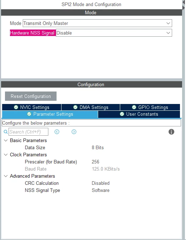
Task: Select the Data Size row label
Action: (x=35, y=147)
